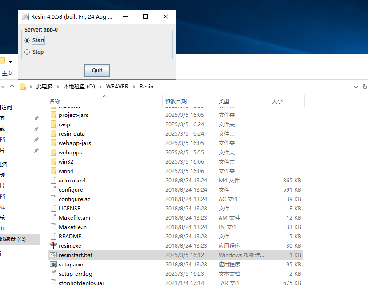The width and height of the screenshot is (368, 285).
Task: Click the resin-data folder icon
Action: [x=53, y=133]
